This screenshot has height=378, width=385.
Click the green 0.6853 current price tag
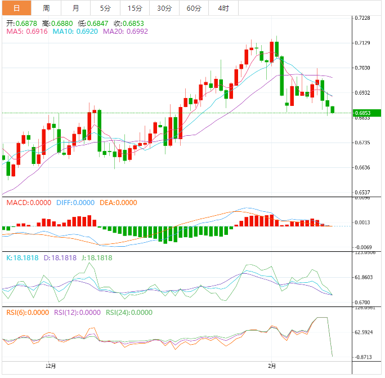362,113
